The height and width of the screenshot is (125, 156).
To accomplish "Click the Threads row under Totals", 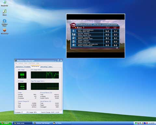I will 27,96.
